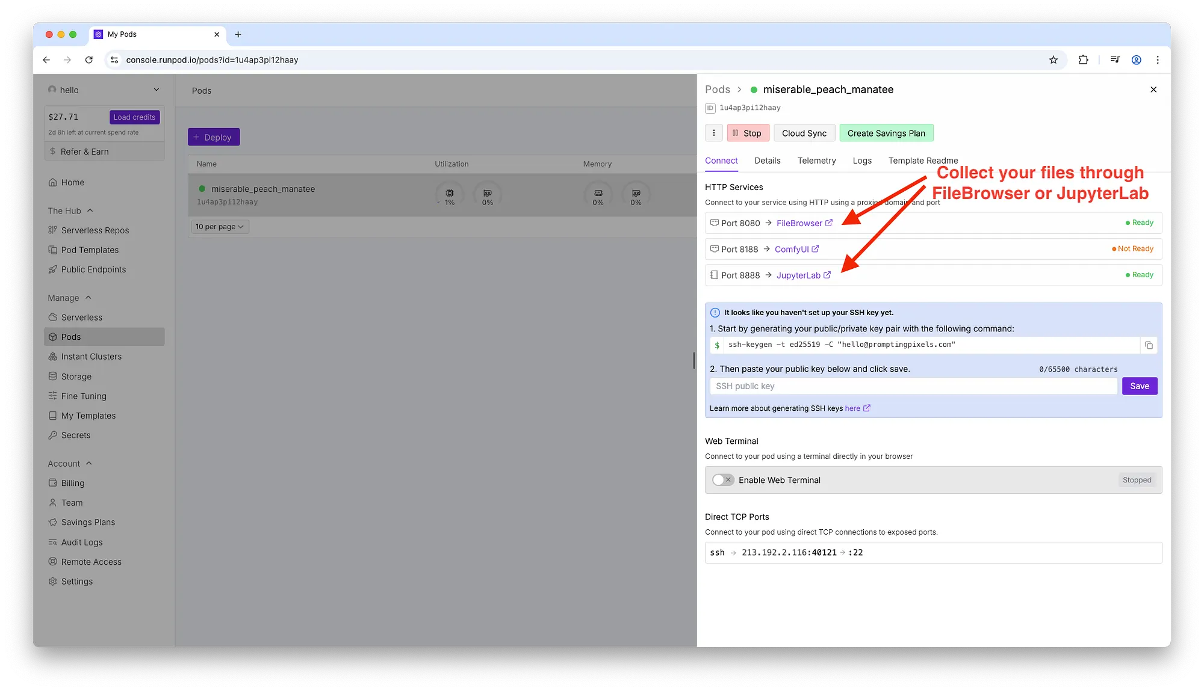Open browser extensions puzzle icon
Screen dimensions: 1204x691
(x=1083, y=60)
